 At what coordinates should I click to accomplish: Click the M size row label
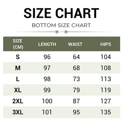click(18, 68)
